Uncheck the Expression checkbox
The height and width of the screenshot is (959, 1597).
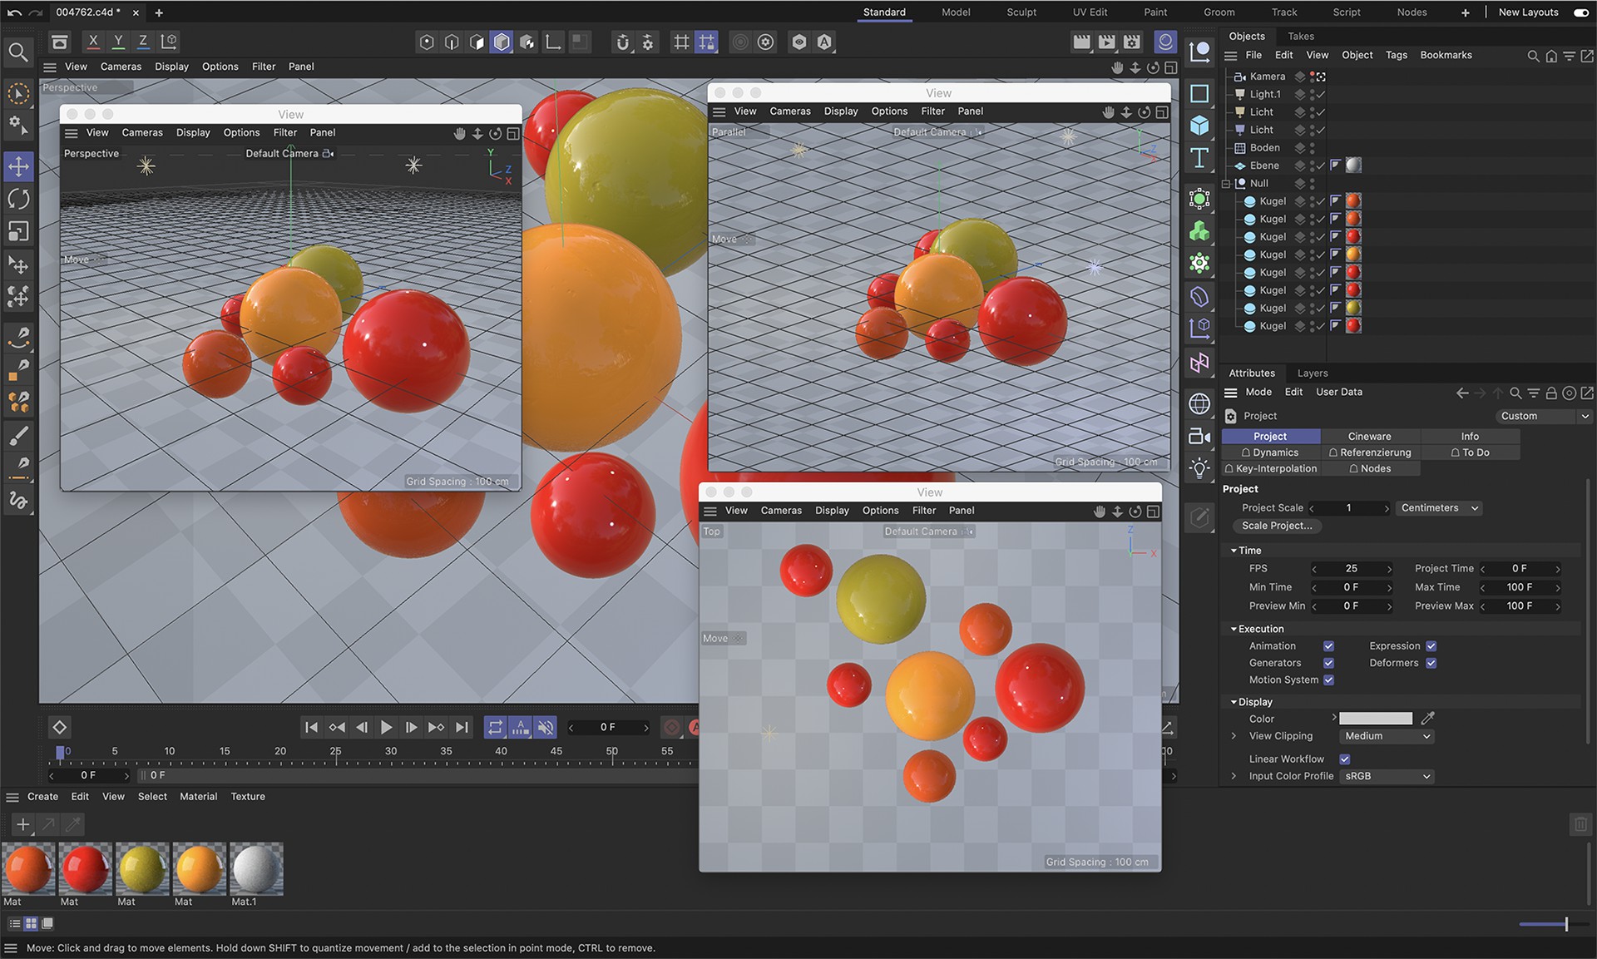point(1431,646)
